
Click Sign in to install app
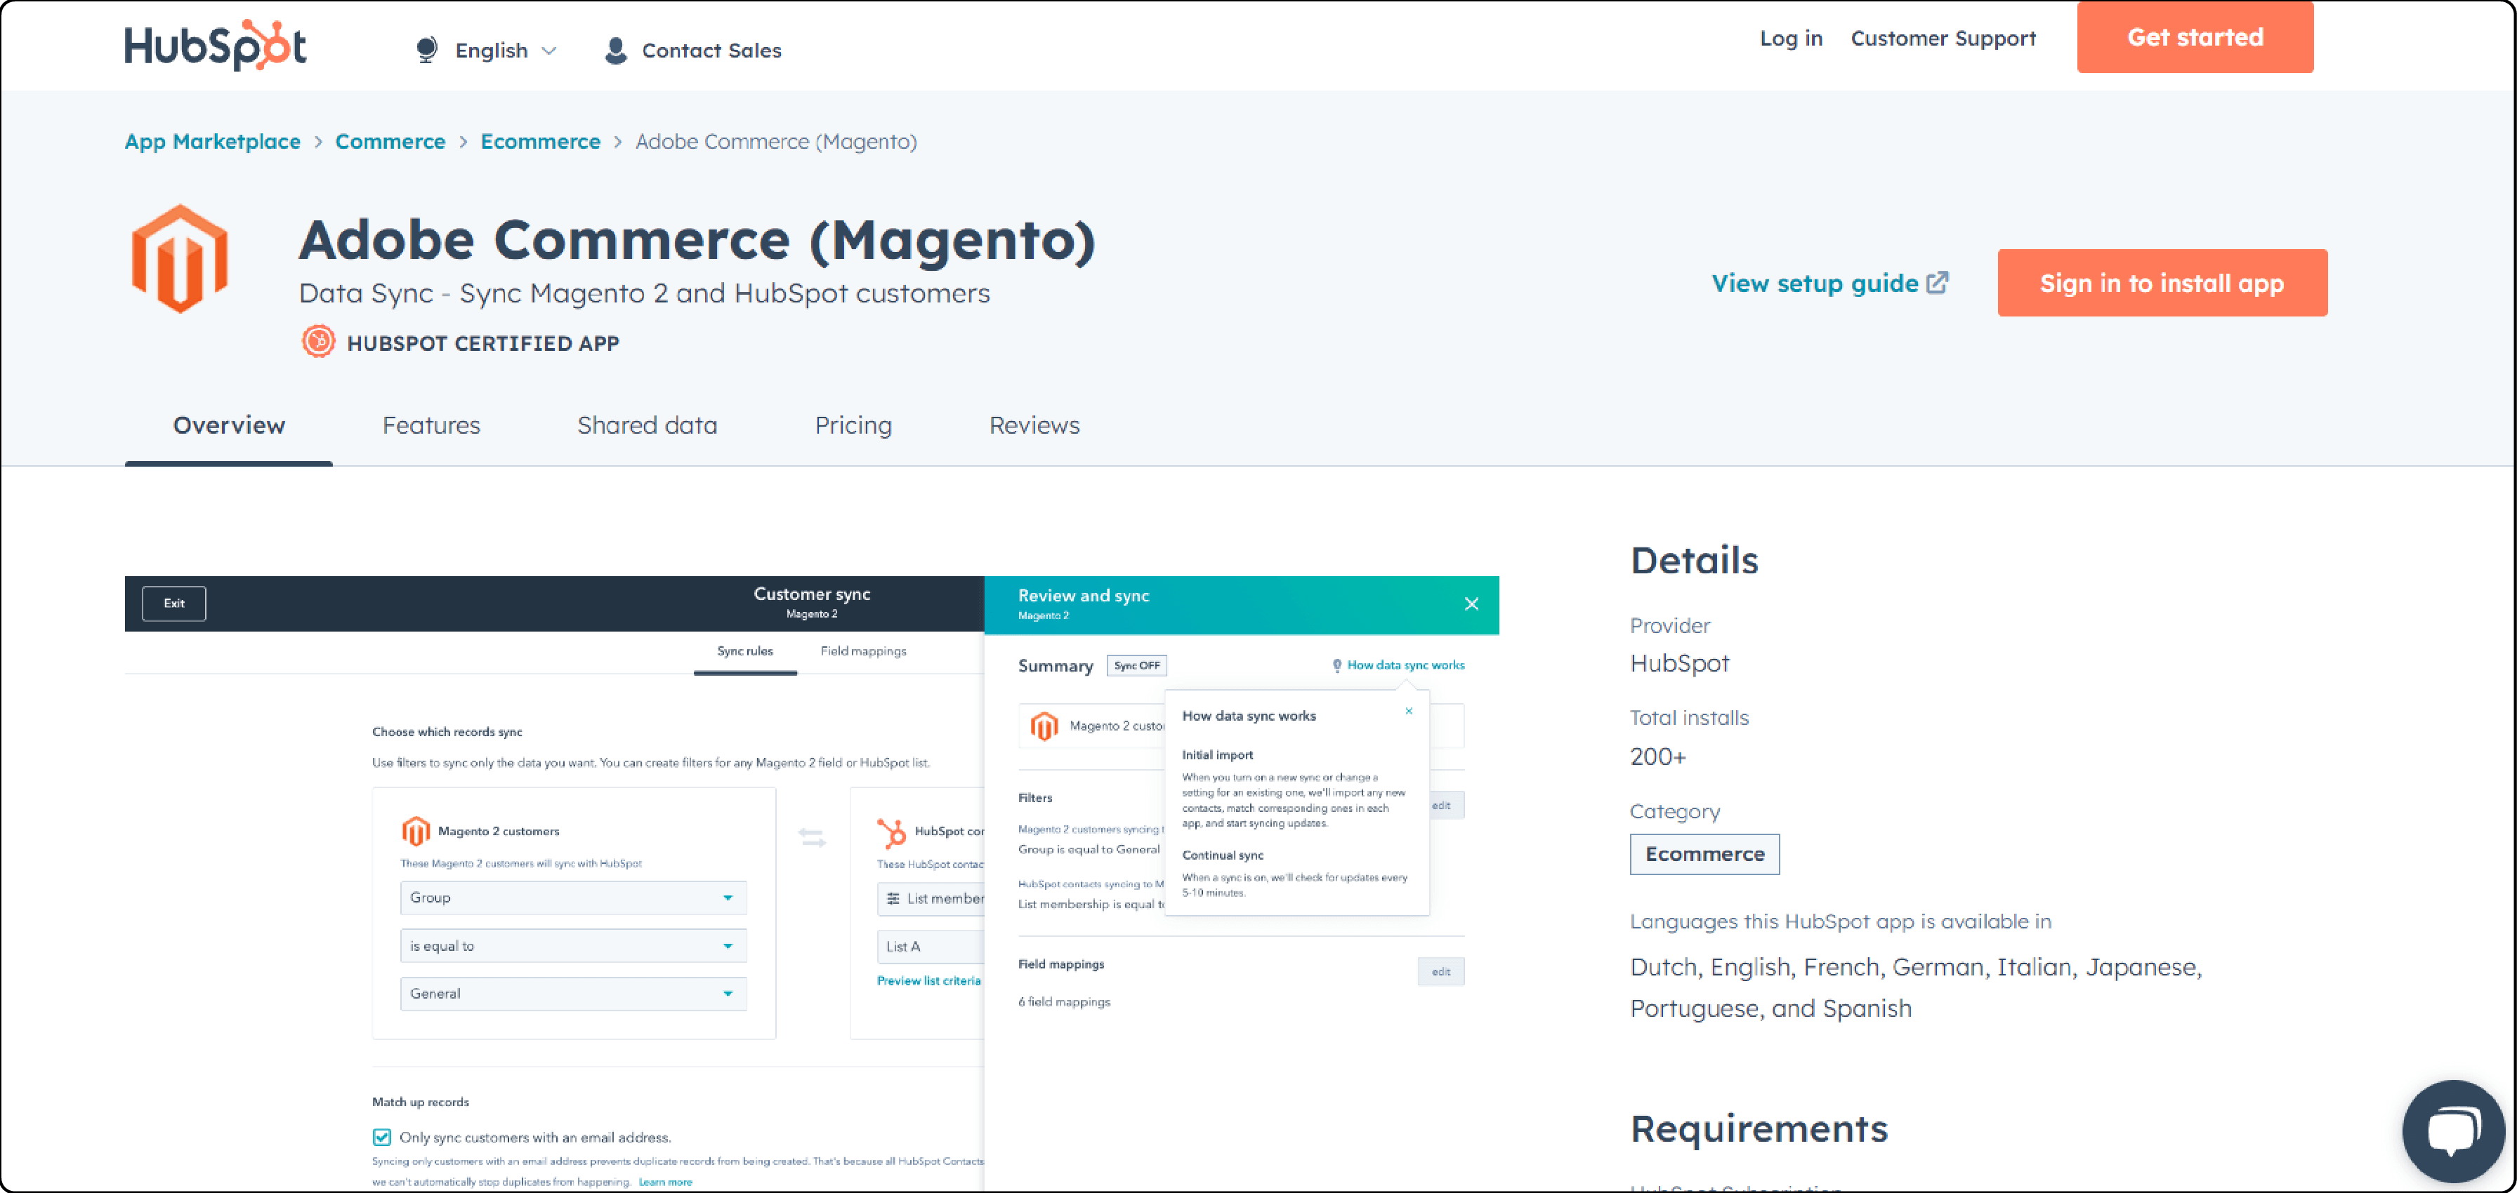point(2162,283)
